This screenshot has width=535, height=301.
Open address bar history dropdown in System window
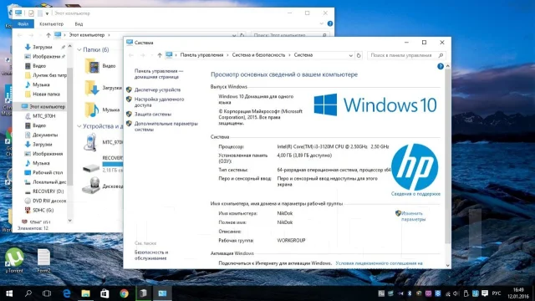[350, 55]
